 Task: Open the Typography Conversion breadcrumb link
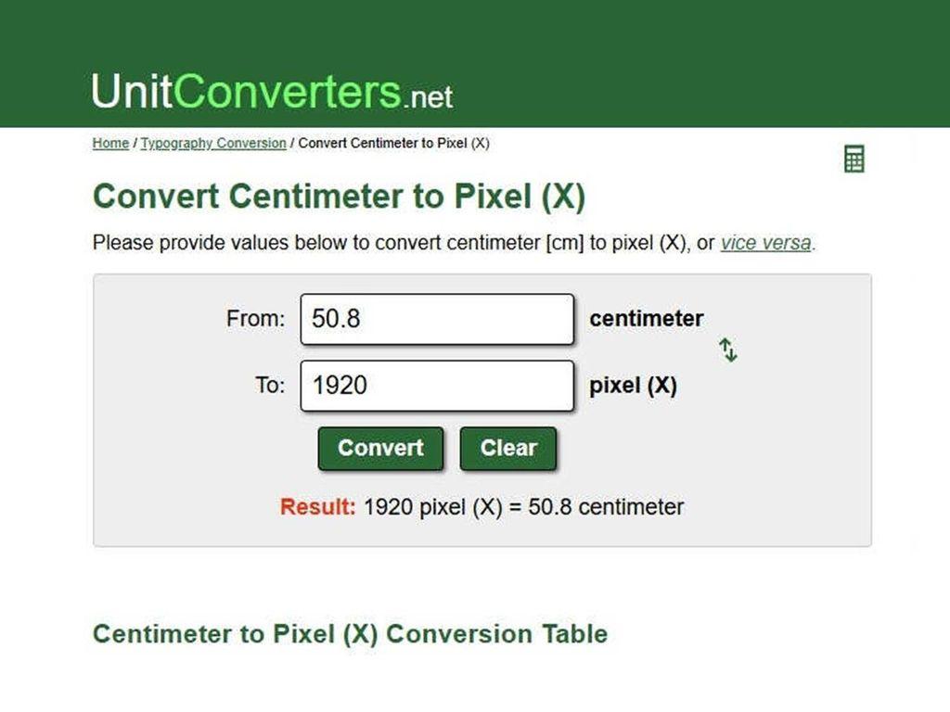click(x=213, y=144)
